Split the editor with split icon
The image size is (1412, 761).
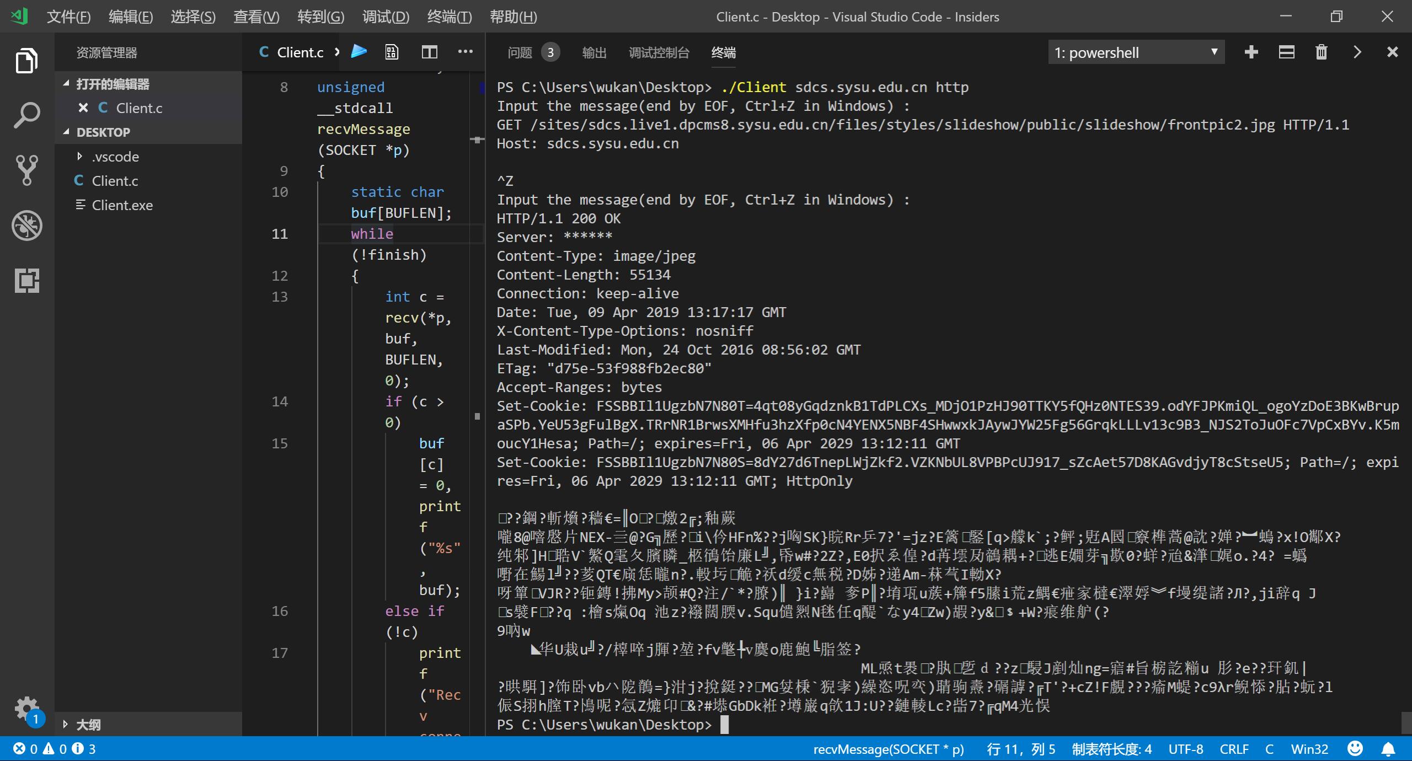pos(429,52)
